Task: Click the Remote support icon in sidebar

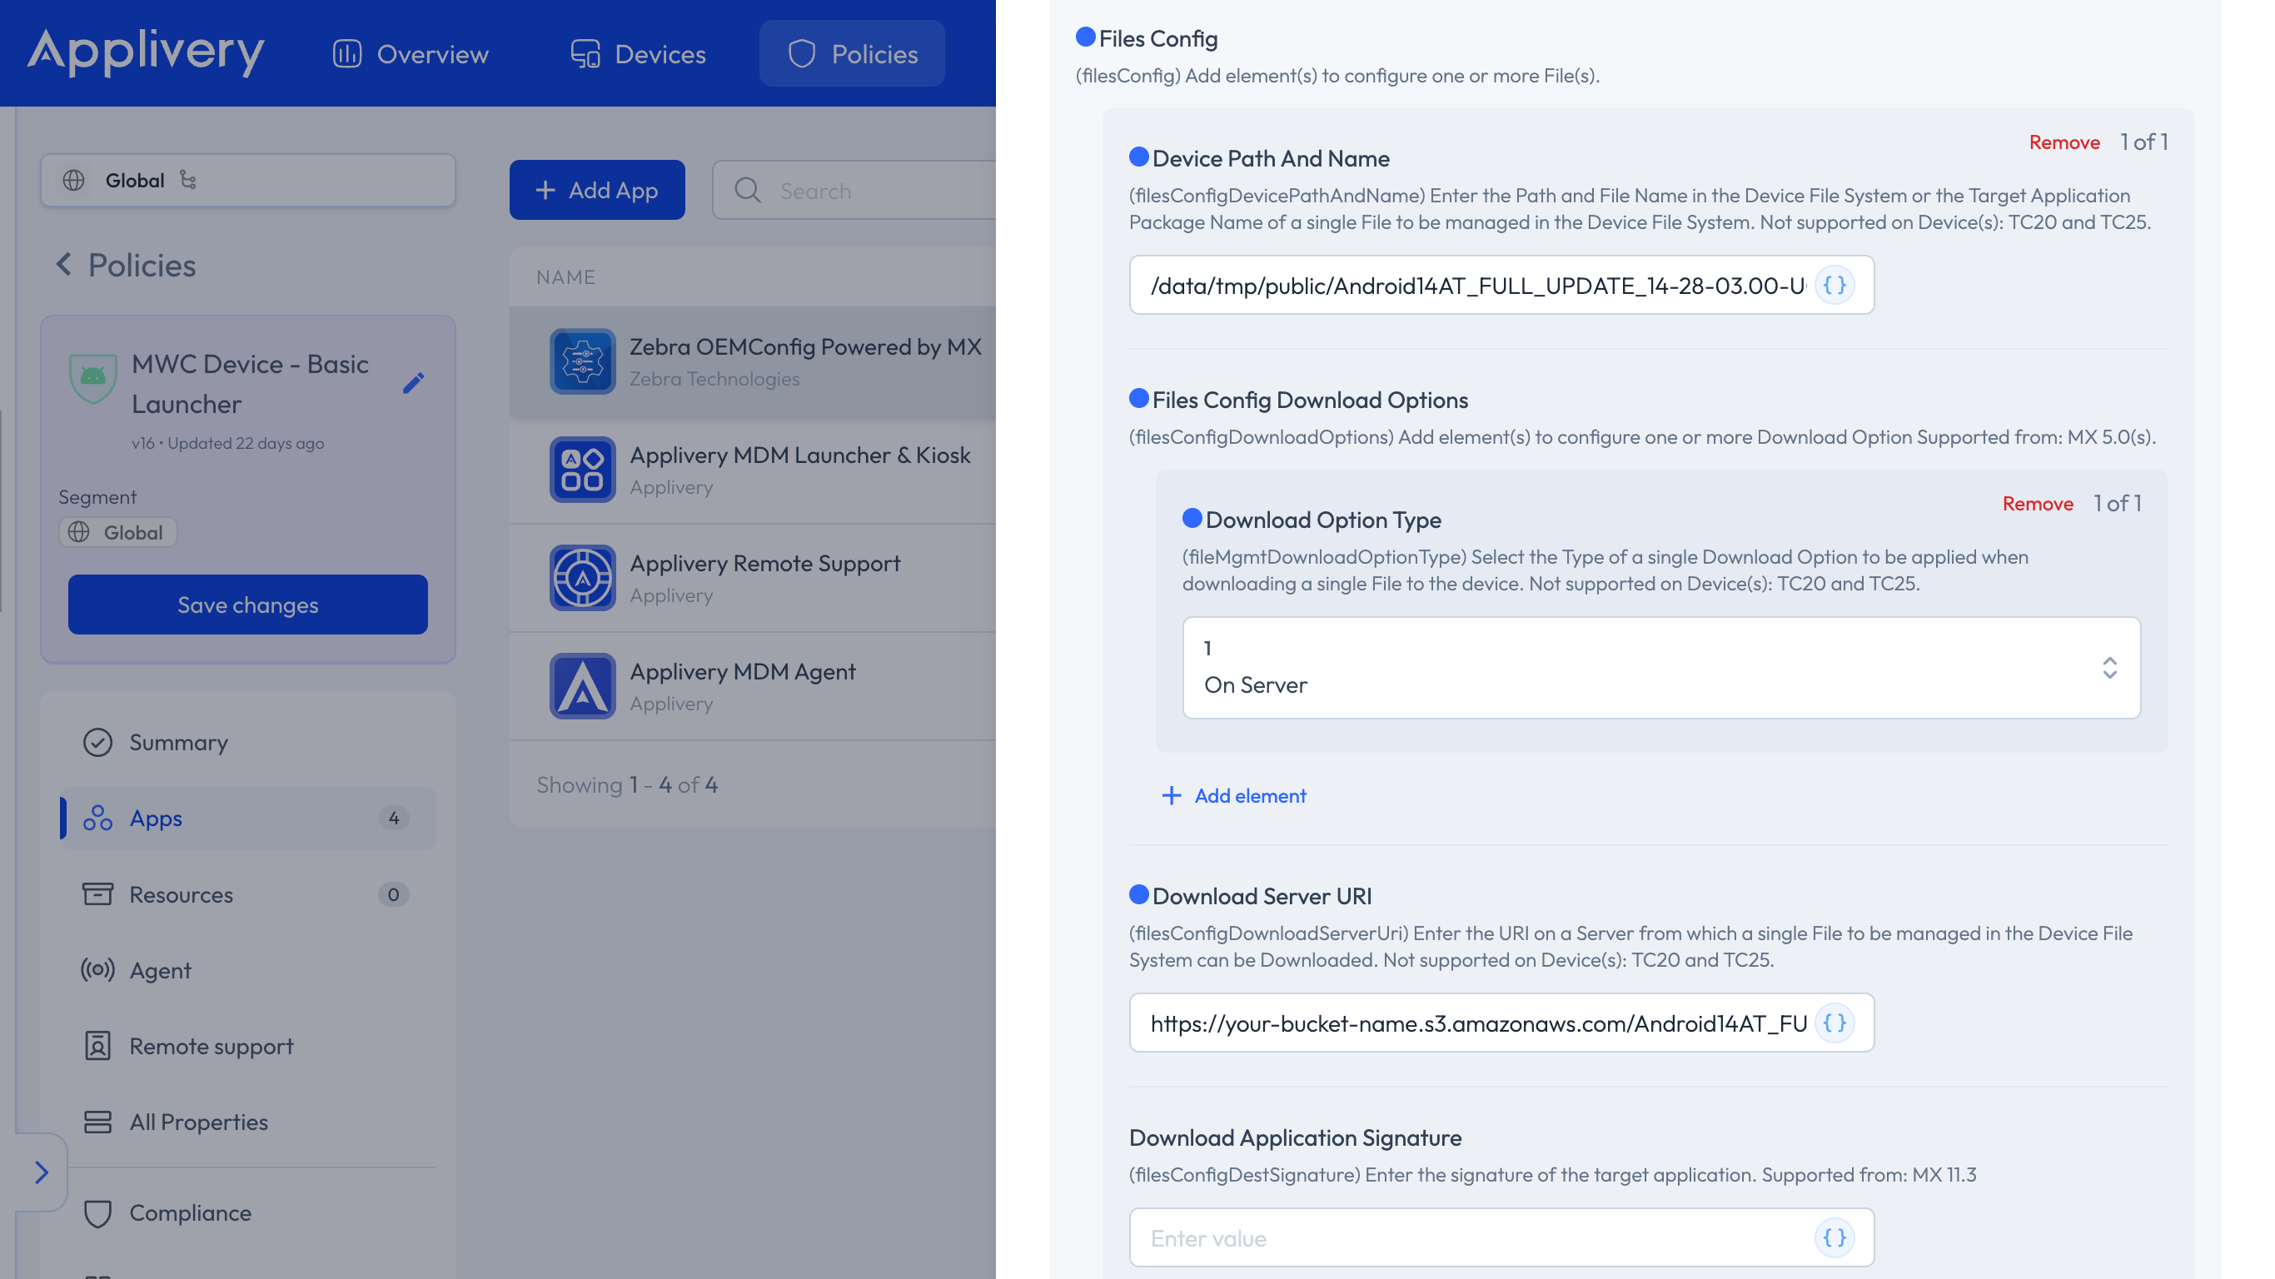Action: (97, 1046)
